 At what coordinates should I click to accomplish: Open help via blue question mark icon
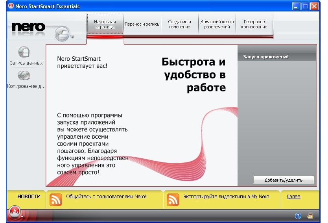click(x=298, y=216)
